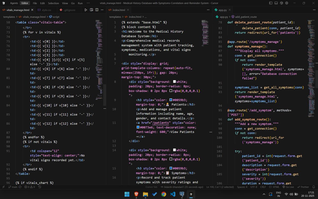The width and height of the screenshot is (318, 199).
Task: Open remote window icon in status bar
Action: pos(3,187)
